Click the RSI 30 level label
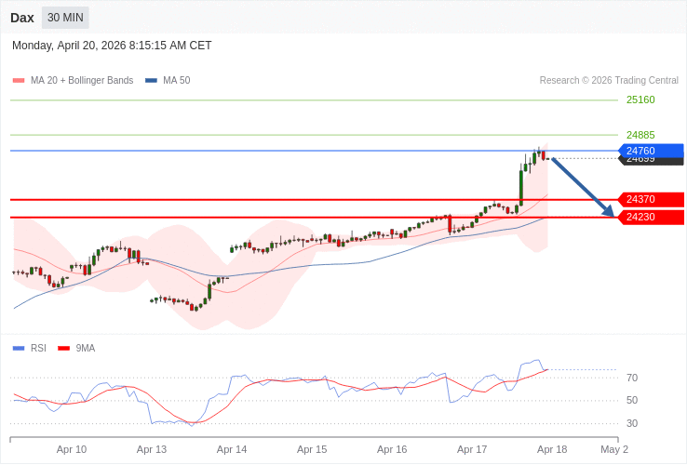This screenshot has height=465, width=687. (x=632, y=423)
